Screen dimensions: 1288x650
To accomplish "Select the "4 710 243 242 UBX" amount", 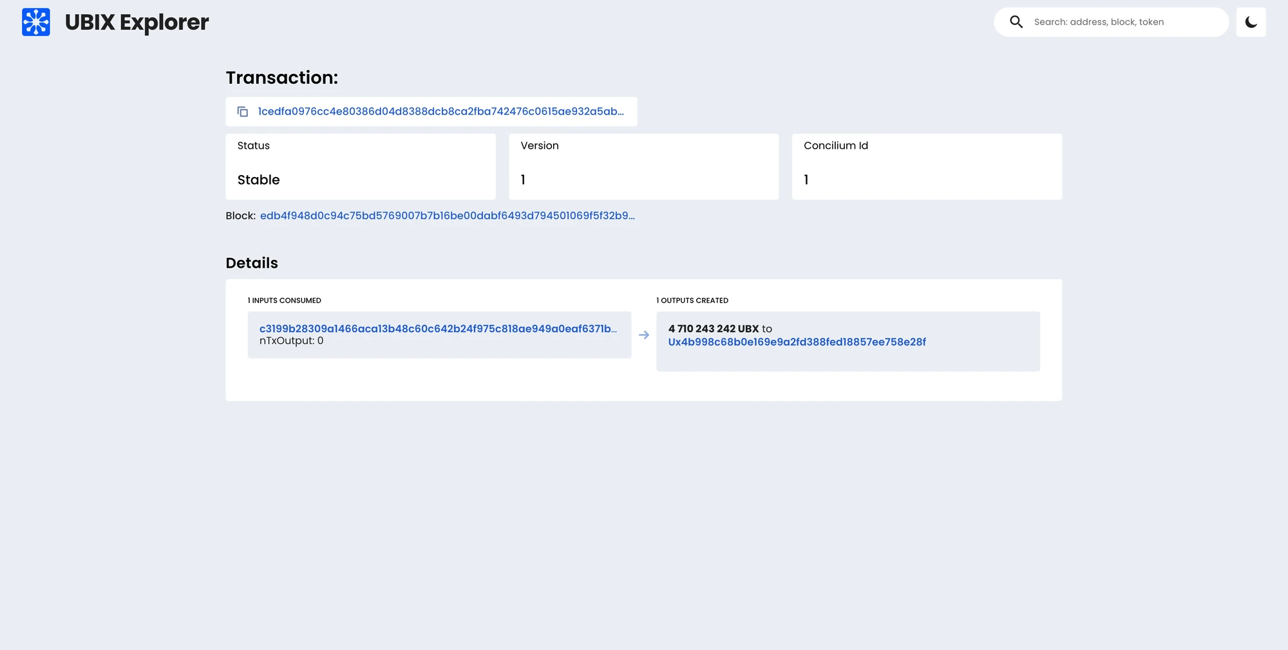I will pyautogui.click(x=714, y=329).
